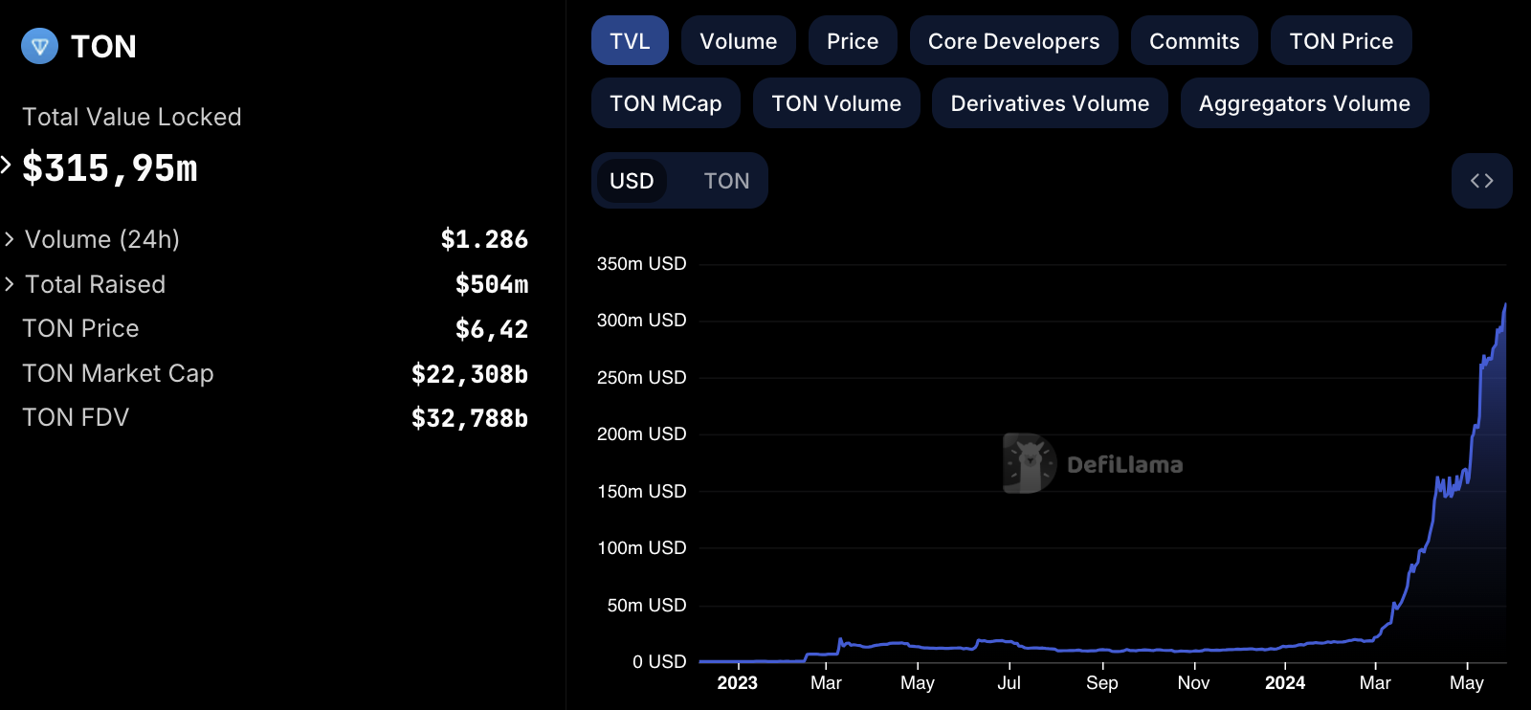Toggle the Price chart series
Screen dimensions: 1531x710
853,41
